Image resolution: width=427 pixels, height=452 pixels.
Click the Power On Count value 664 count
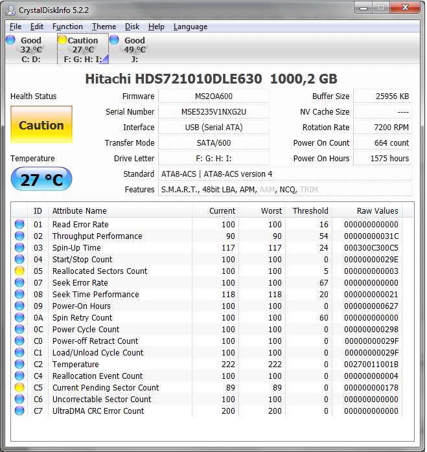tap(382, 142)
